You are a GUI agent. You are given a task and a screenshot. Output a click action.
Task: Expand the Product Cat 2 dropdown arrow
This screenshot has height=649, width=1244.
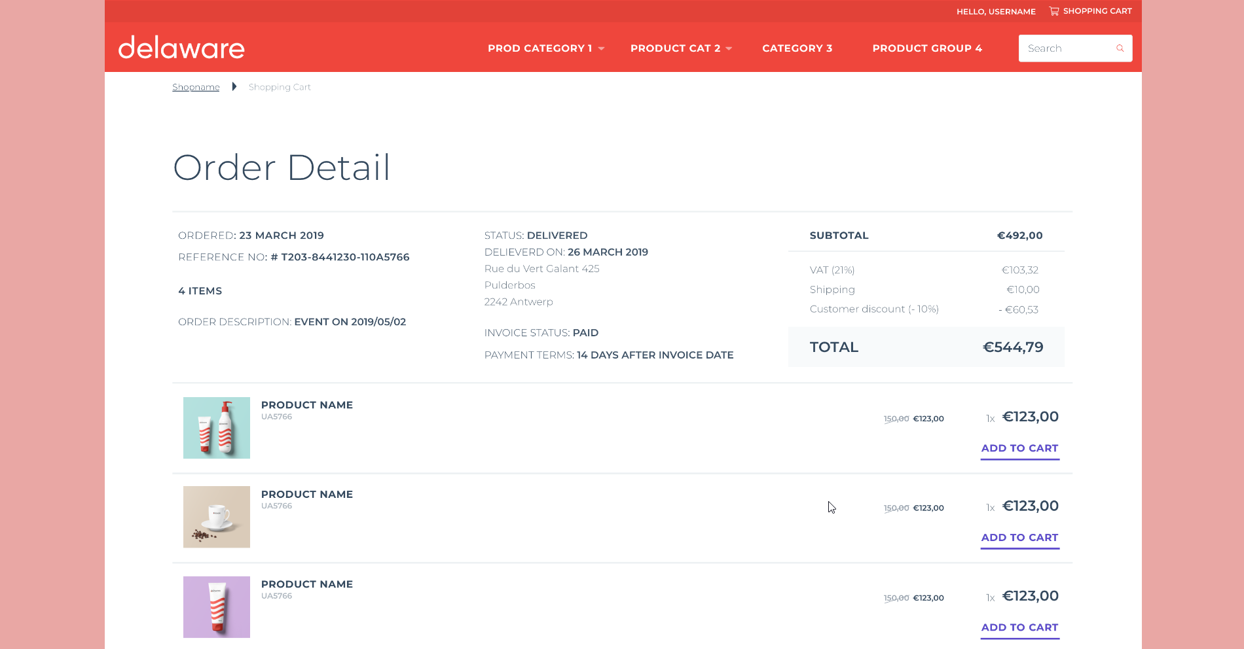(729, 48)
